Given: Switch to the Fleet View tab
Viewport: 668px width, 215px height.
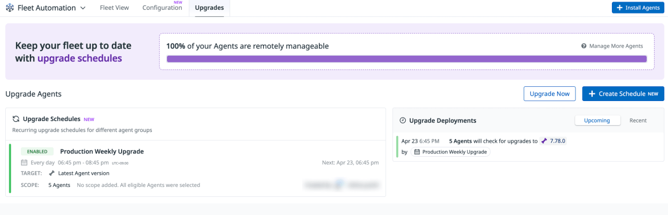Looking at the screenshot, I should click(x=114, y=8).
